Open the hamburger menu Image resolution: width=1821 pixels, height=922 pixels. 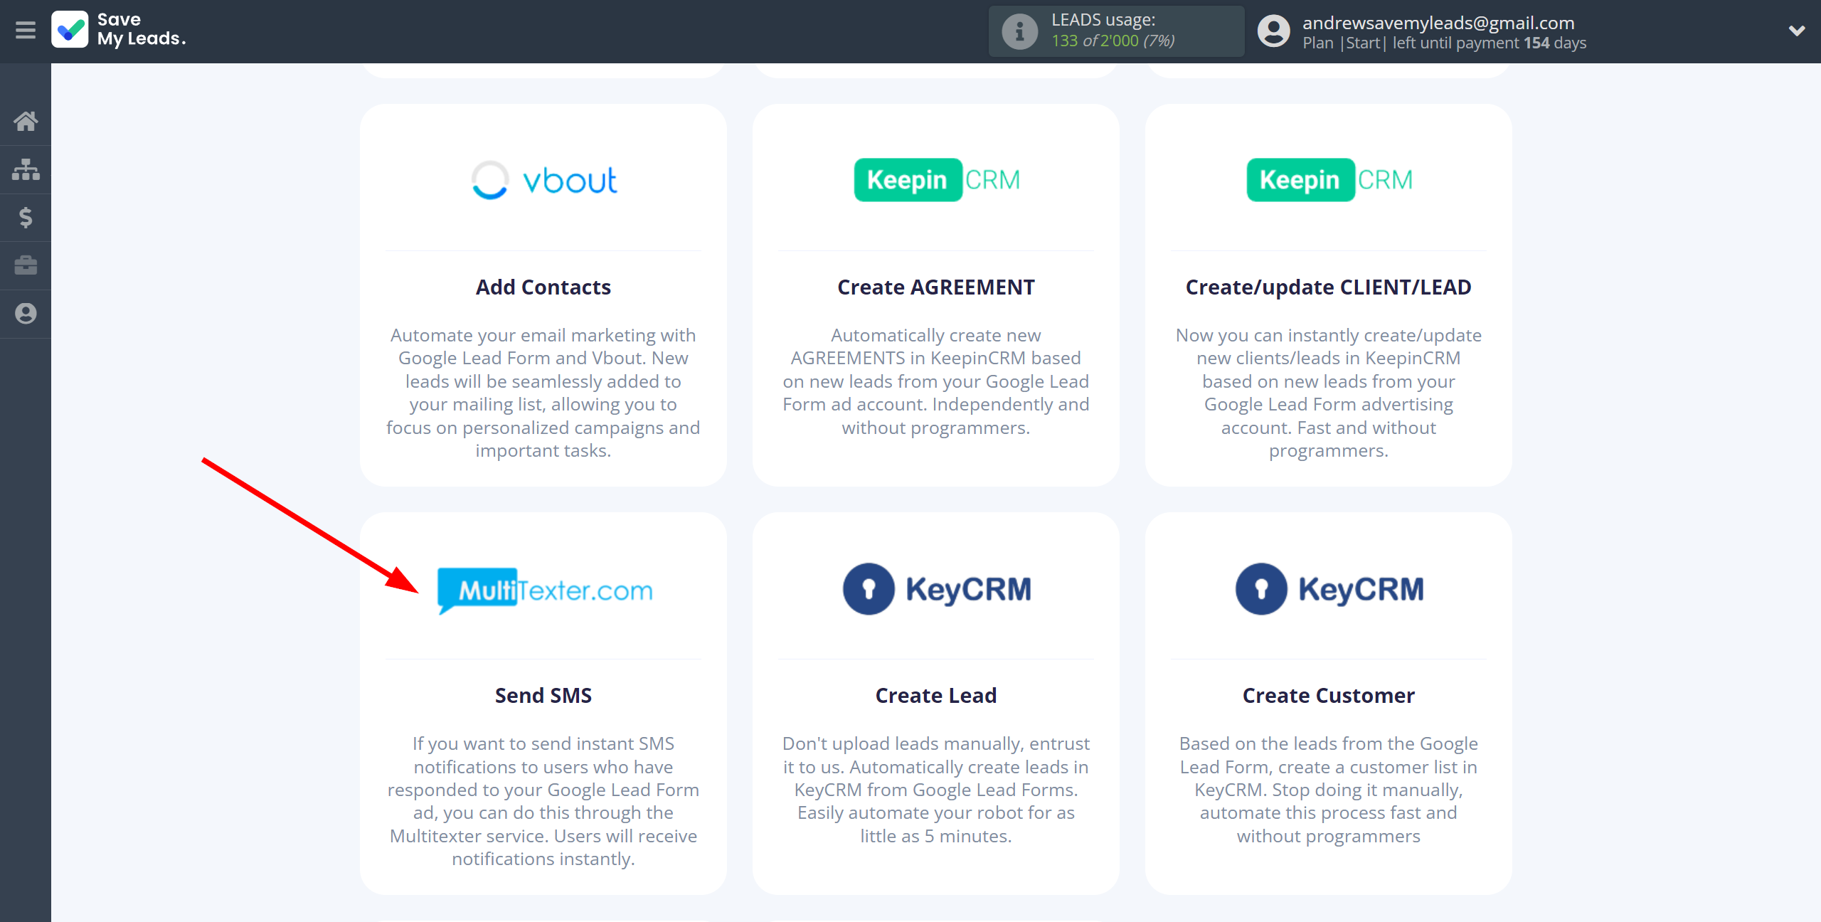pyautogui.click(x=26, y=31)
